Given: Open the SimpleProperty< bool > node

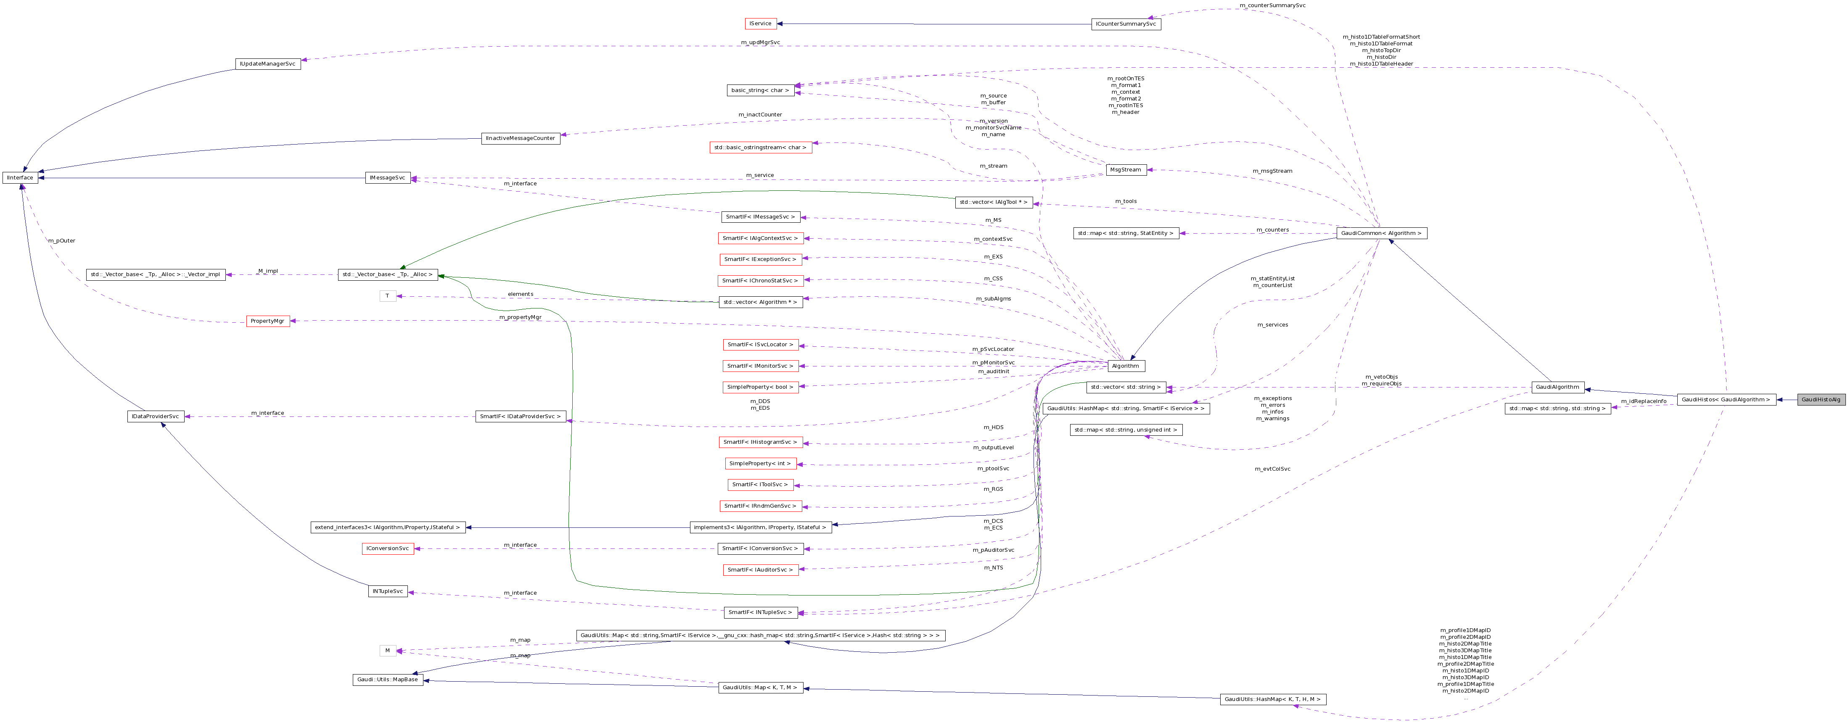Looking at the screenshot, I should [760, 387].
